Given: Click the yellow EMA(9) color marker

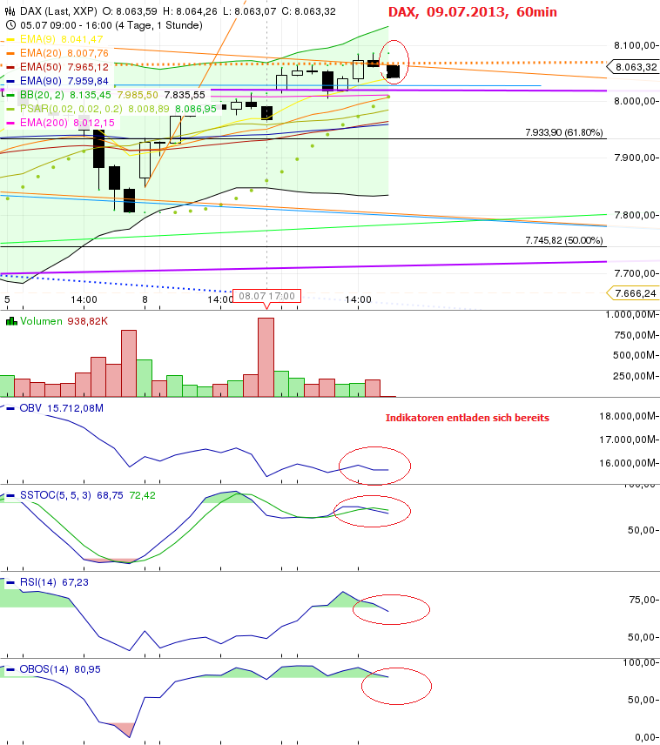Looking at the screenshot, I should click(x=10, y=40).
